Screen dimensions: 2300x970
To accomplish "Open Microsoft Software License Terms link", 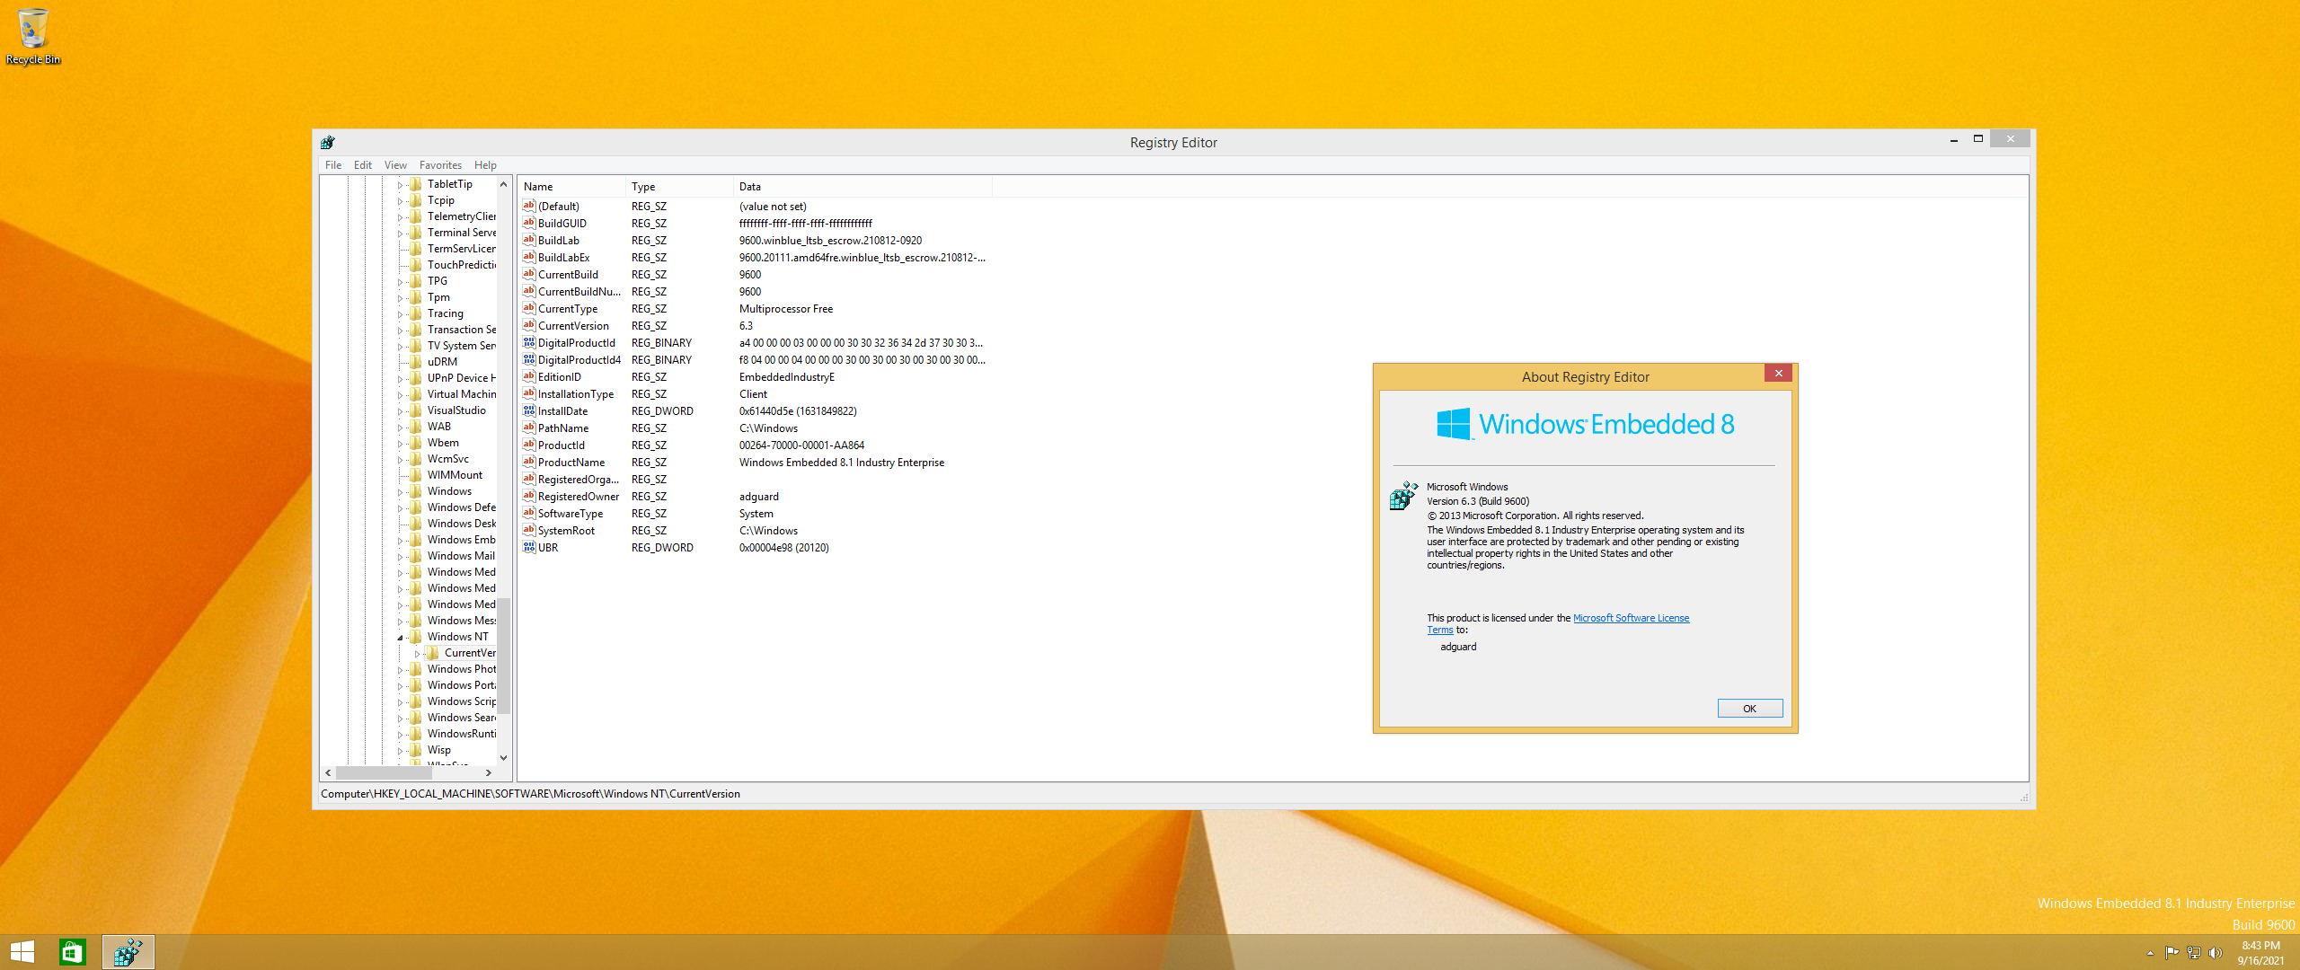I will click(x=1631, y=618).
